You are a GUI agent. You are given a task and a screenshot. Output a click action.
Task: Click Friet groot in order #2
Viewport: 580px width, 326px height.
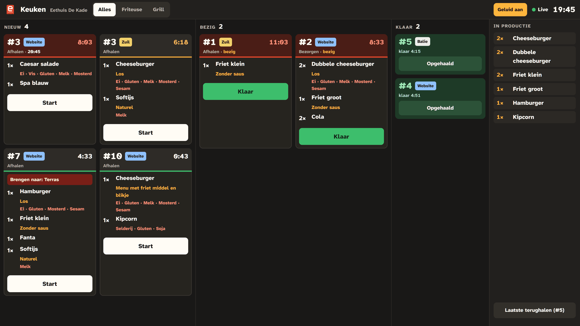[326, 97]
